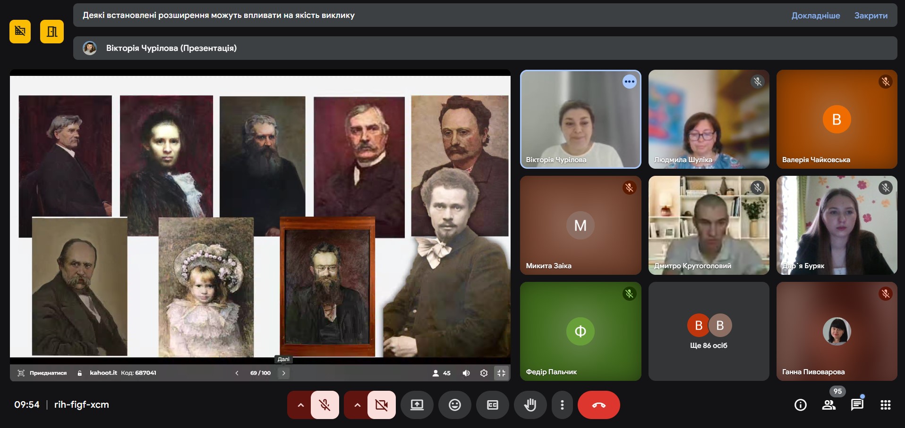Viewport: 905px width, 428px height.
Task: Click muted mic icon on Ганна Пивоварова tile
Action: click(x=885, y=294)
